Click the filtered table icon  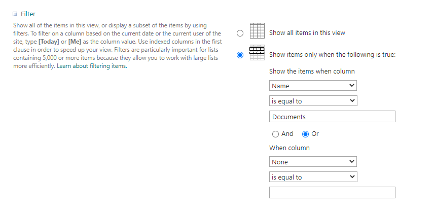click(257, 54)
